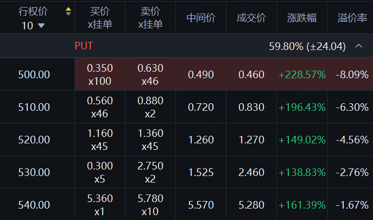The image size is (373, 220).
Task: Sort by the 中间价 column header
Action: pyautogui.click(x=201, y=18)
